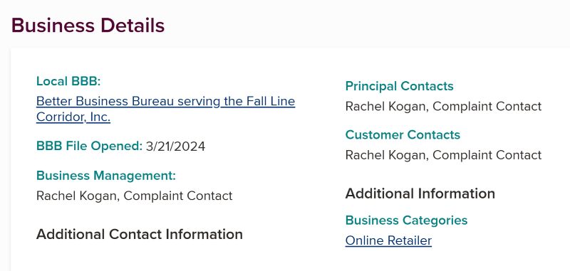
Task: Click 'Complaint Contact' text under Customer Contacts
Action: coord(487,155)
